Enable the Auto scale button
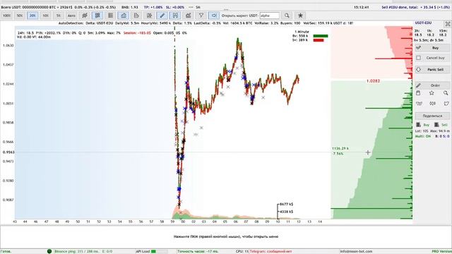The width and height of the screenshot is (452, 254). pos(71,16)
